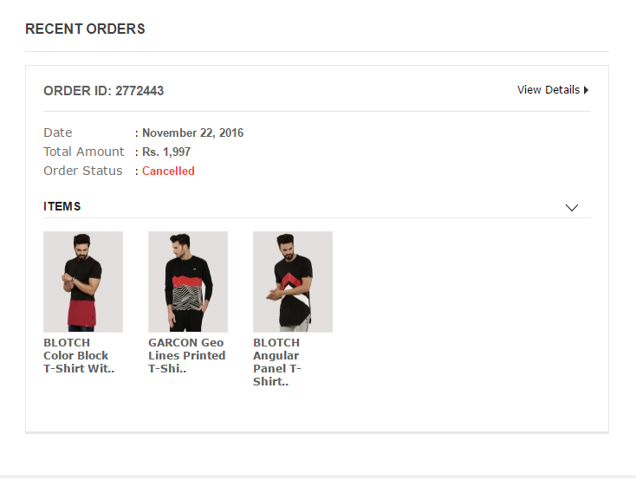Click the November 22, 2016 date value
This screenshot has height=479, width=636.
click(x=192, y=133)
